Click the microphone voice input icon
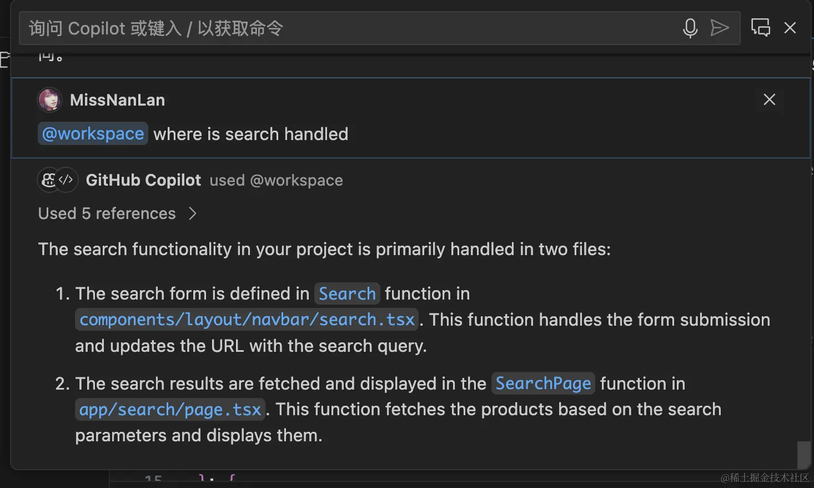The image size is (814, 488). coord(690,28)
